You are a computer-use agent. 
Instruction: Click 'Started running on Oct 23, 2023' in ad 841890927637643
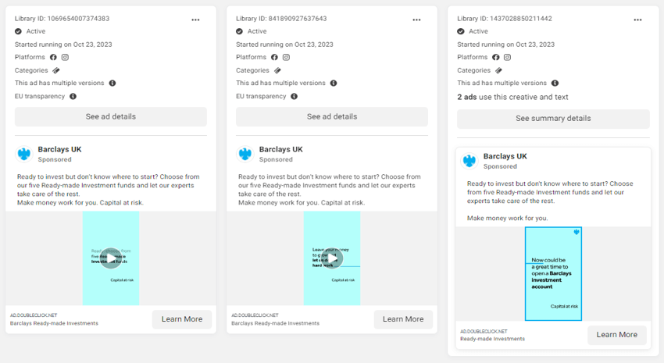coord(284,44)
